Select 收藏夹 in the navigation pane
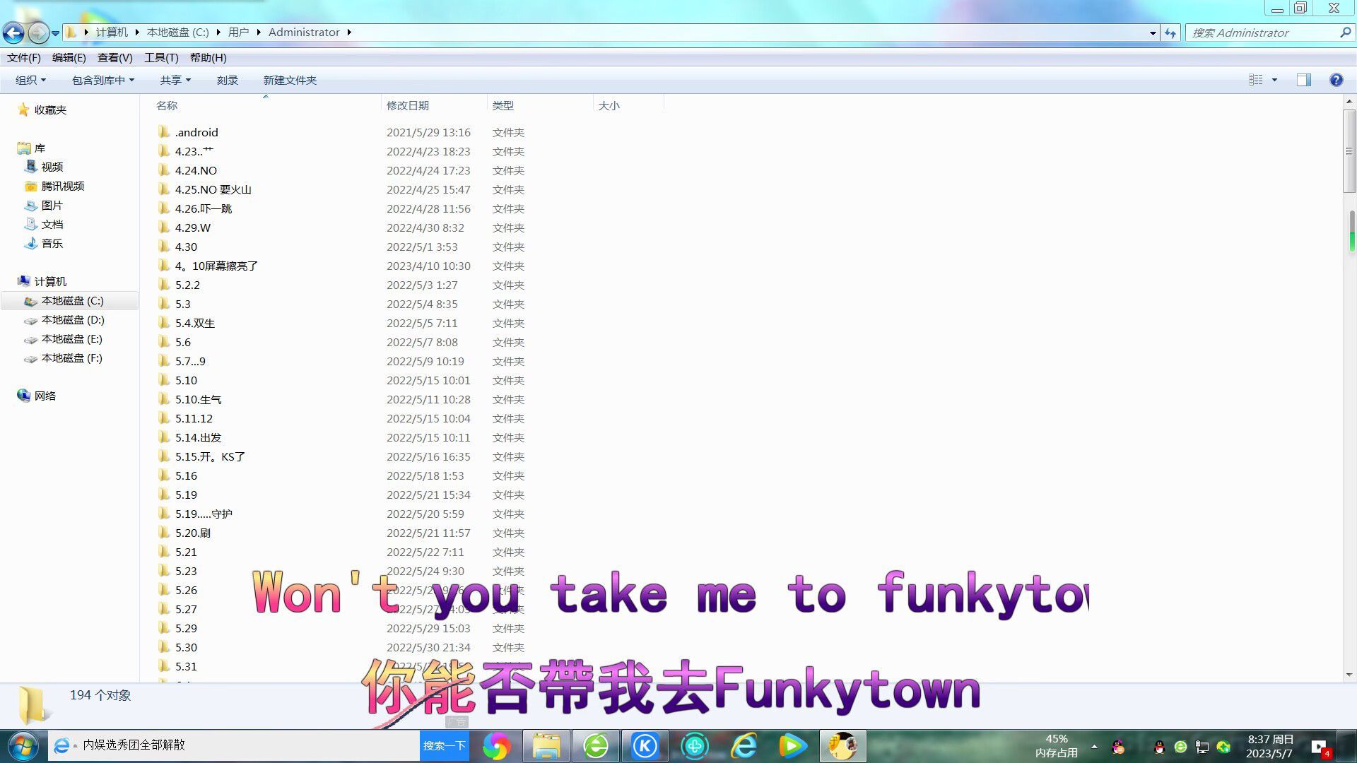1357x763 pixels. pyautogui.click(x=50, y=110)
